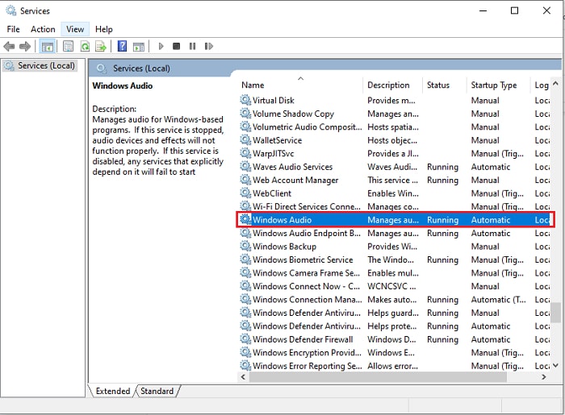Select the Windows Connection Manager row

point(395,299)
